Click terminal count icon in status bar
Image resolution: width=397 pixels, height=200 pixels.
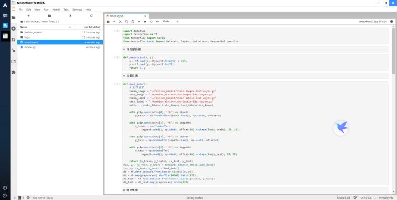[x=20, y=198]
